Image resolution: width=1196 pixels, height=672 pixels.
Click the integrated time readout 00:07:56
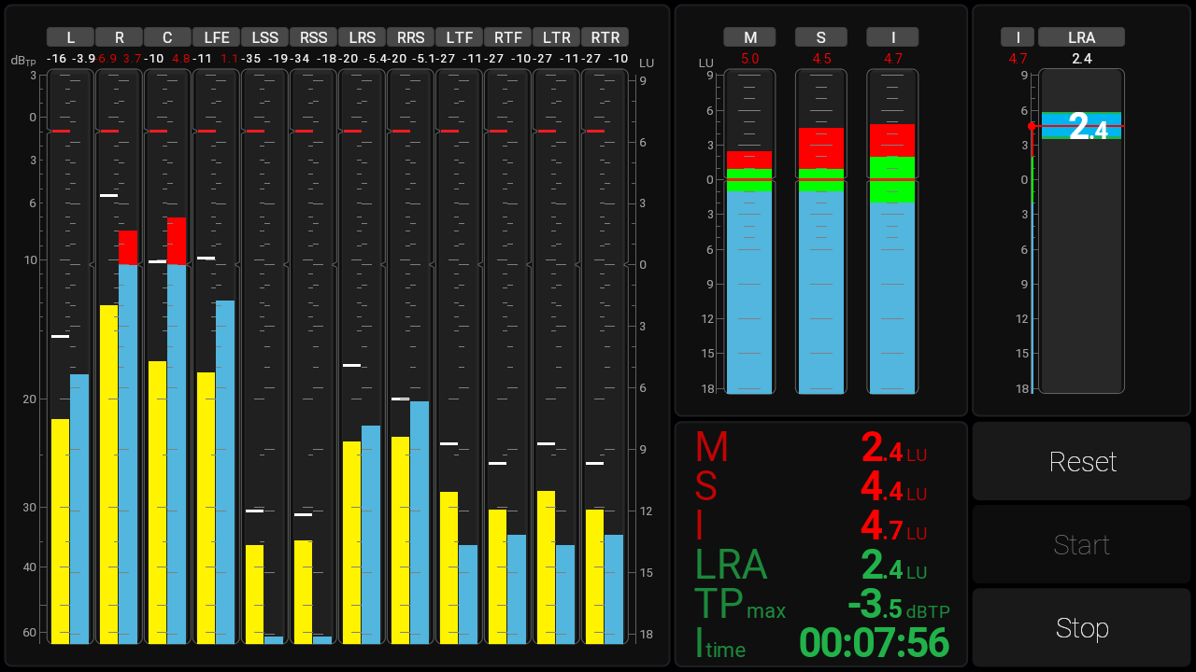[x=874, y=643]
